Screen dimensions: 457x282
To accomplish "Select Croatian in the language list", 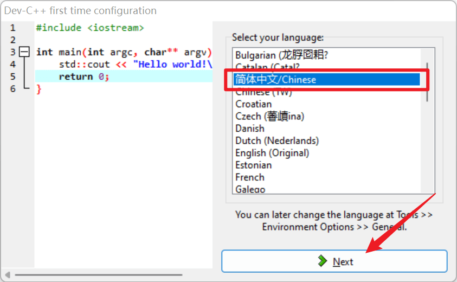I will pos(326,104).
